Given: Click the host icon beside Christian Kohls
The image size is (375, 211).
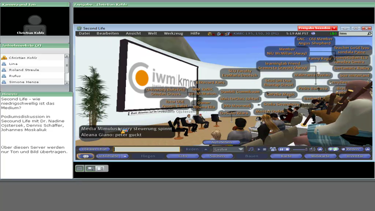Looking at the screenshot, I should coord(4,58).
